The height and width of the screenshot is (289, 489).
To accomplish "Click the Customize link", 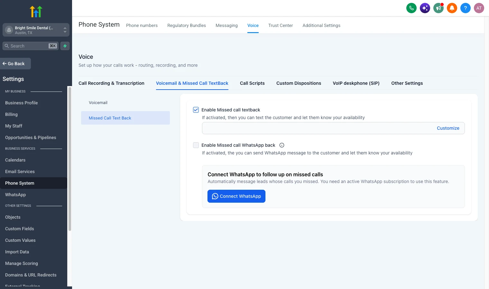I will click(x=448, y=128).
